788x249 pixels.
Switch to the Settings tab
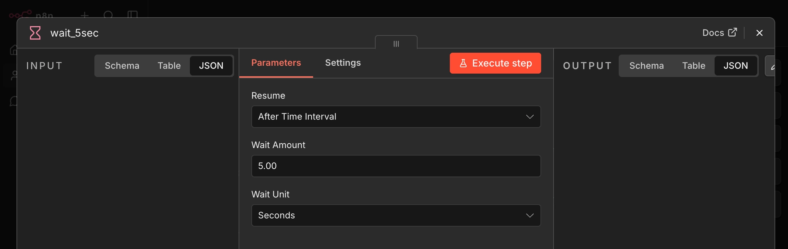coord(343,63)
